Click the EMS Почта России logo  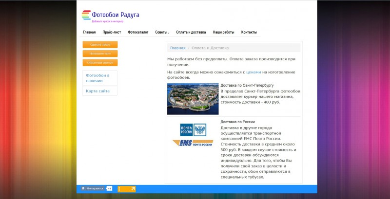pos(193,143)
